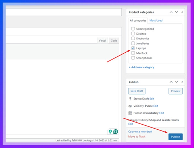Screen dimensions: 194x148
Task: Edit the catalog visibility setting
Action: tap(131, 124)
